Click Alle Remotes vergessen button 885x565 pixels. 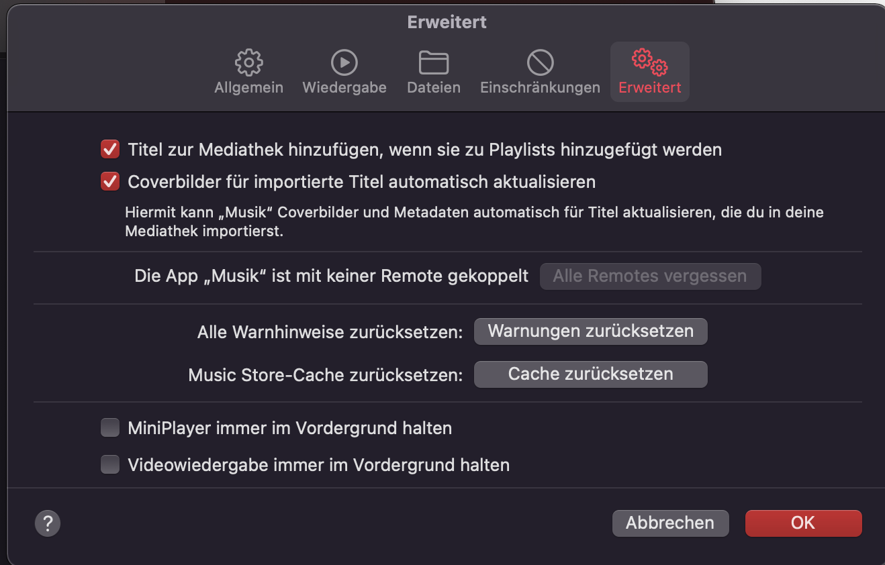pyautogui.click(x=650, y=276)
